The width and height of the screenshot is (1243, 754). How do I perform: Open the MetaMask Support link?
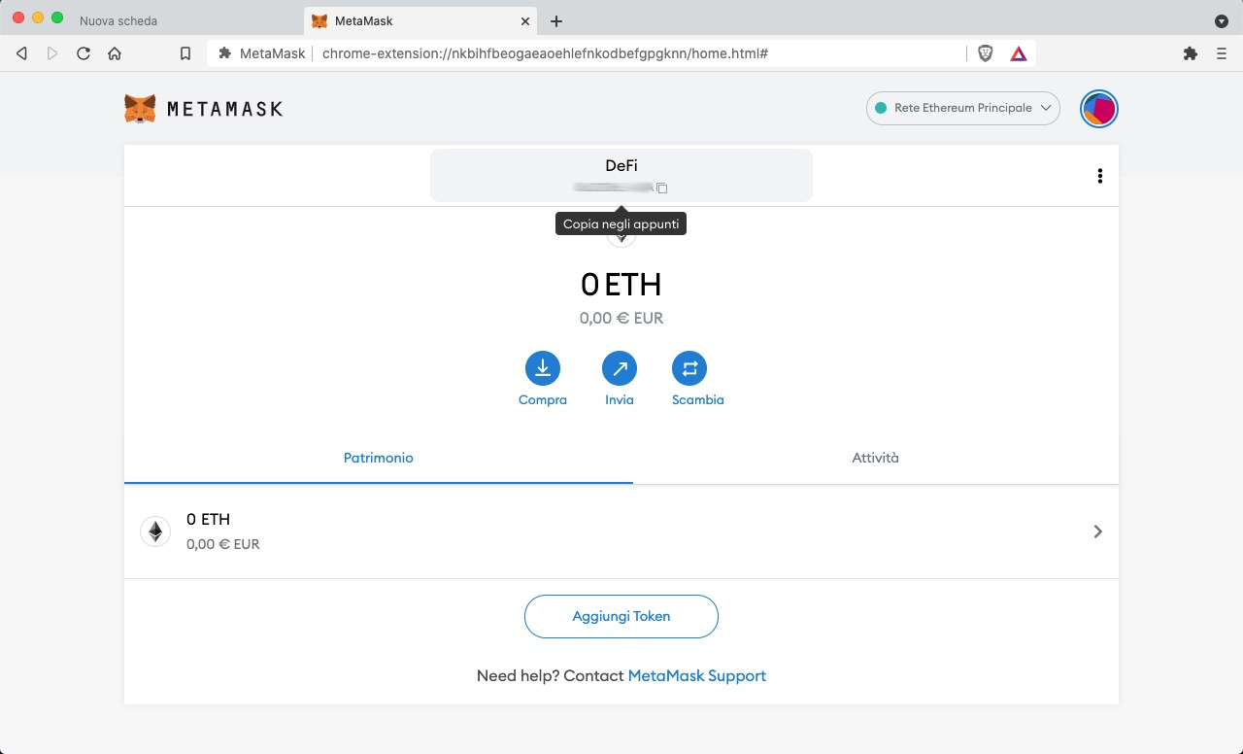tap(697, 675)
